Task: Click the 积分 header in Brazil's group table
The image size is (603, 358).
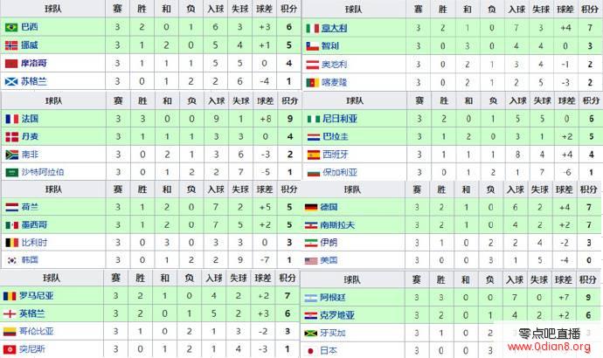Action: point(288,9)
